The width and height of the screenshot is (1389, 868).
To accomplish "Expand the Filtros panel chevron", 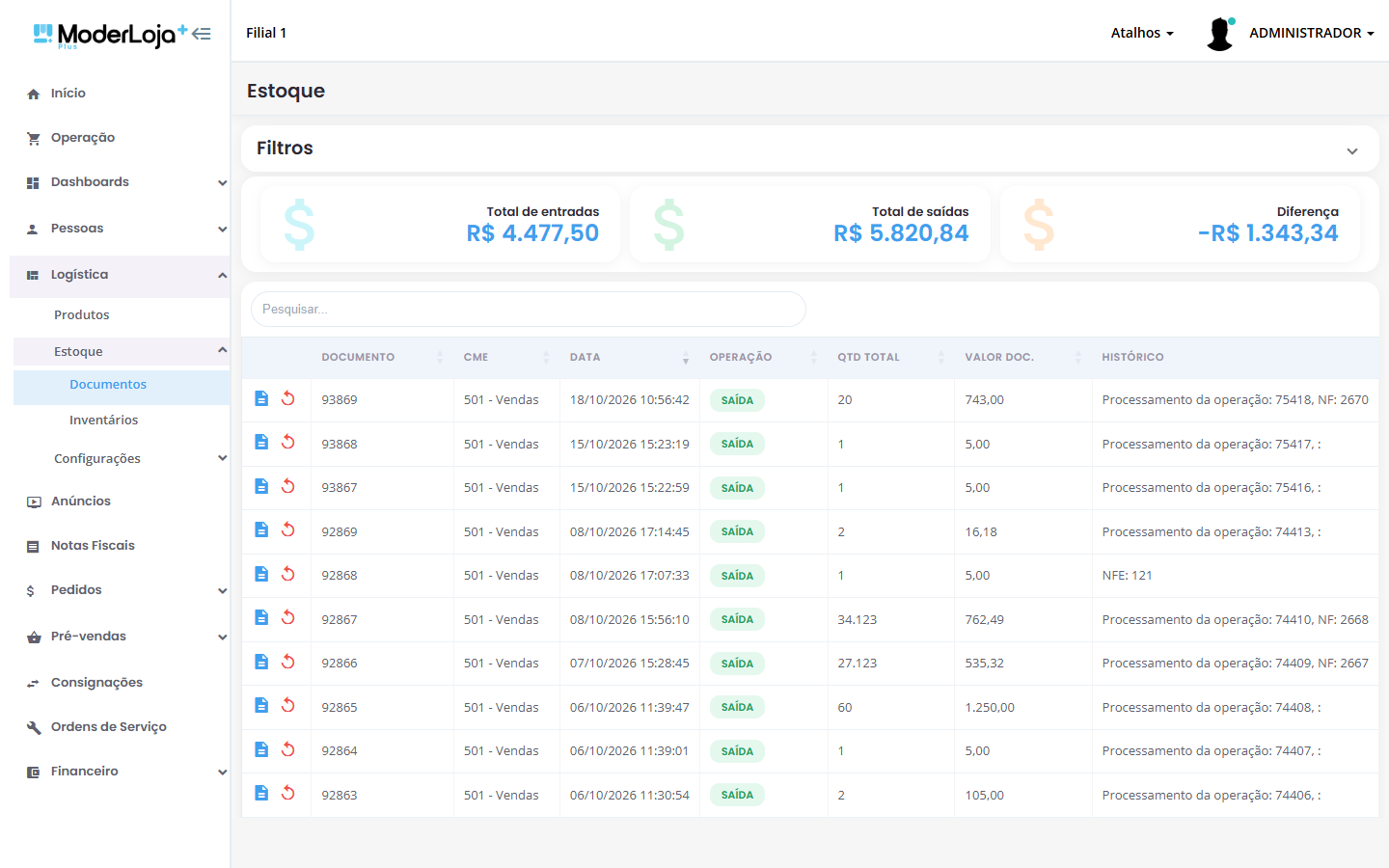I will 1352,150.
